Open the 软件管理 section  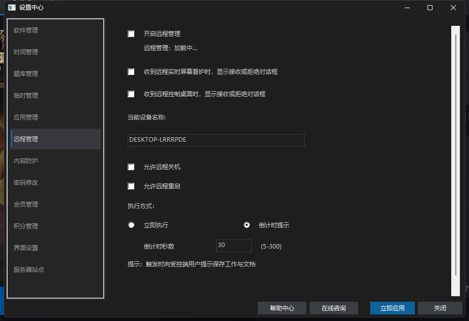tap(56, 30)
